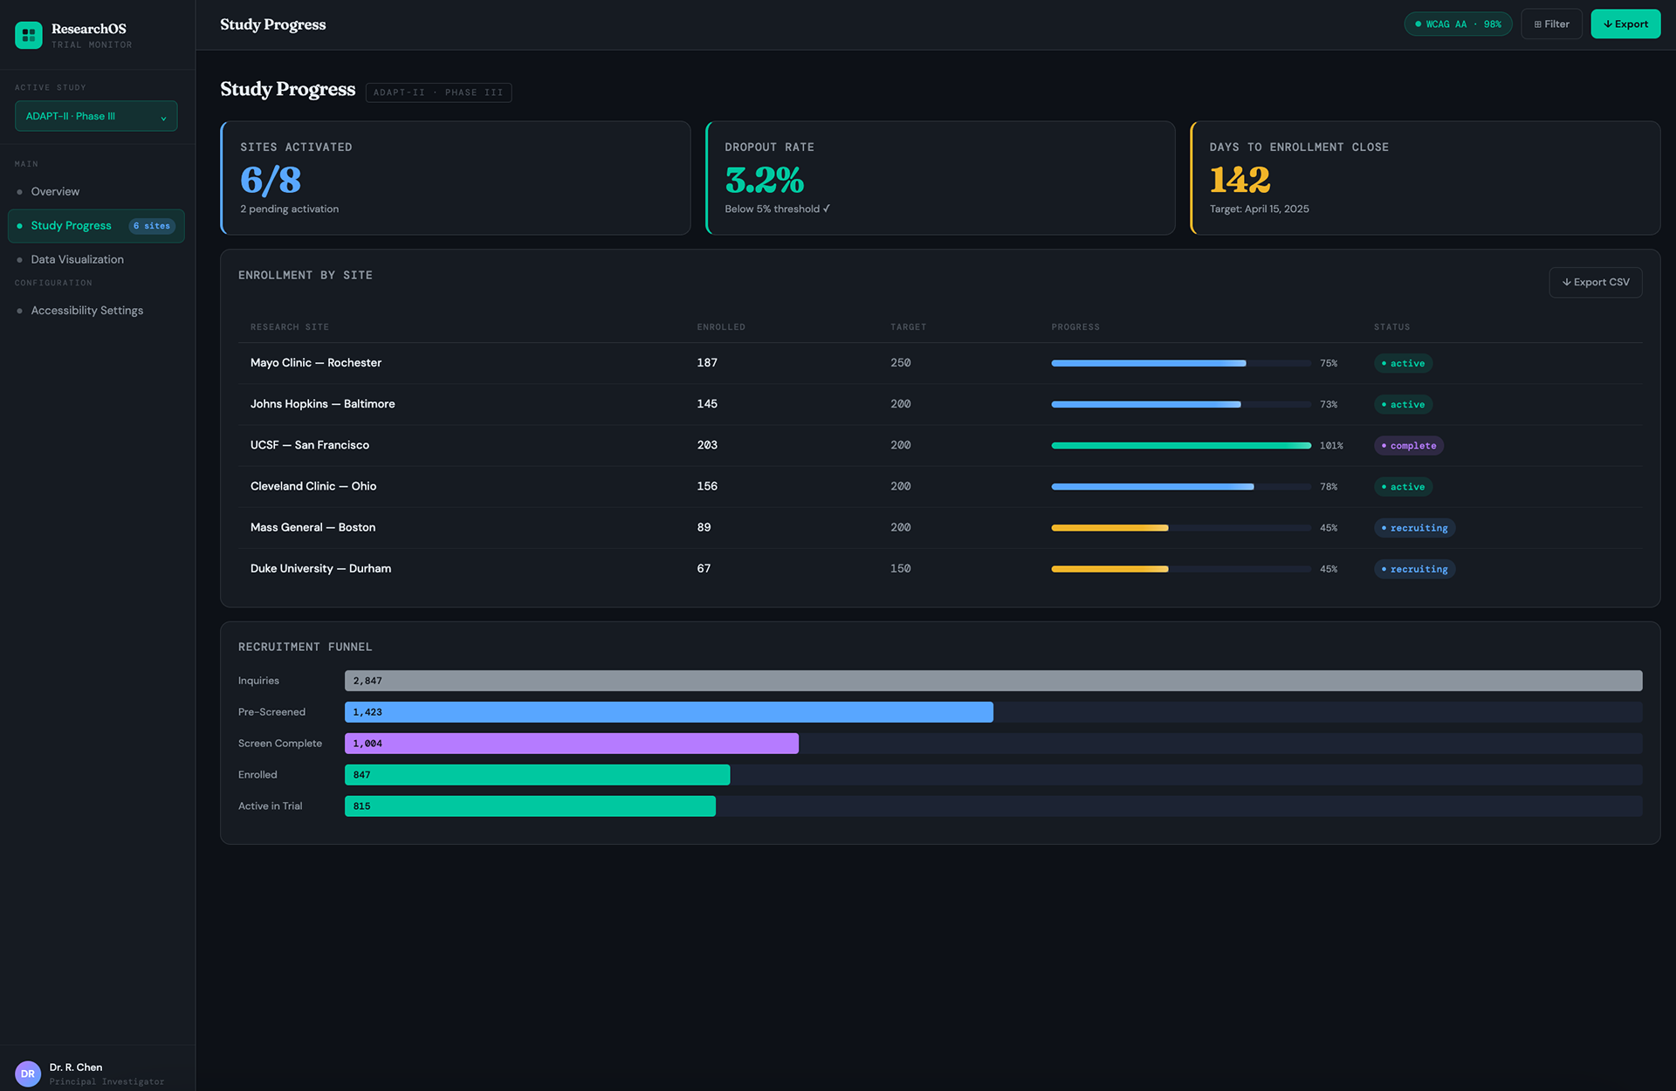Open Accessibility Settings

tap(86, 311)
